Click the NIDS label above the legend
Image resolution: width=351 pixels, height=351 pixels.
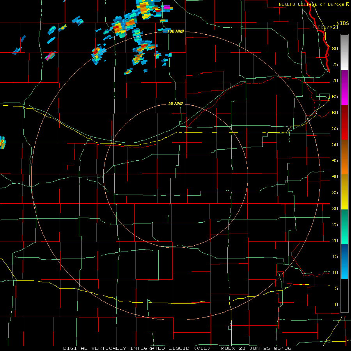(x=343, y=23)
